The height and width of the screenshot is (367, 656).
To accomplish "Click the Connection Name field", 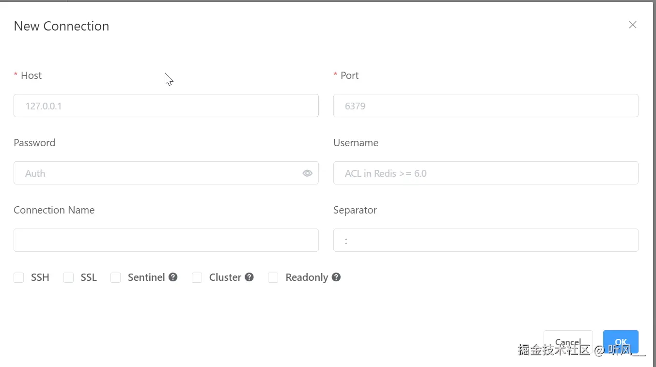I will 166,240.
